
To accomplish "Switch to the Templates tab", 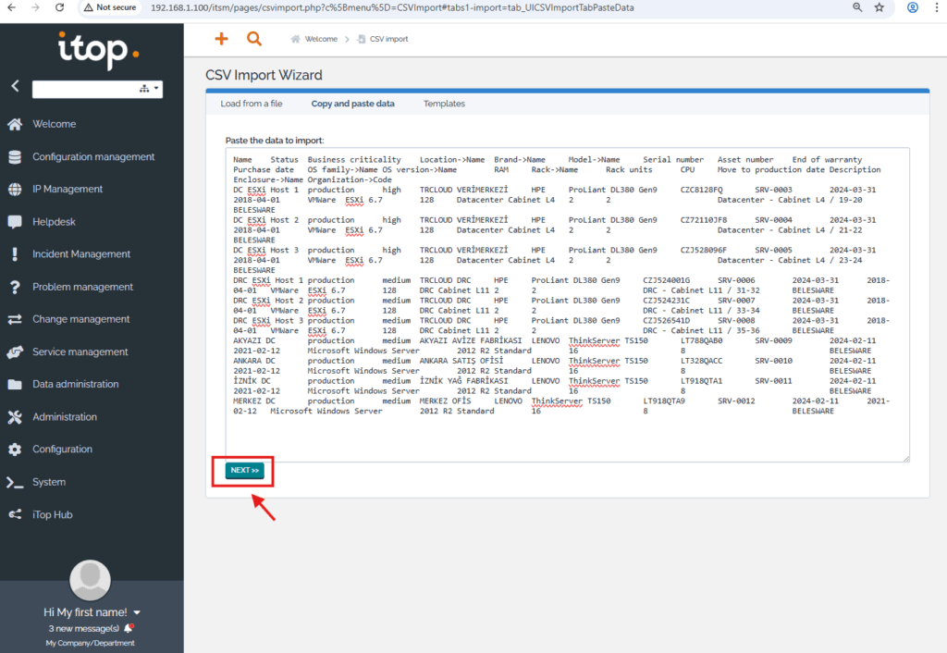I will [x=444, y=104].
